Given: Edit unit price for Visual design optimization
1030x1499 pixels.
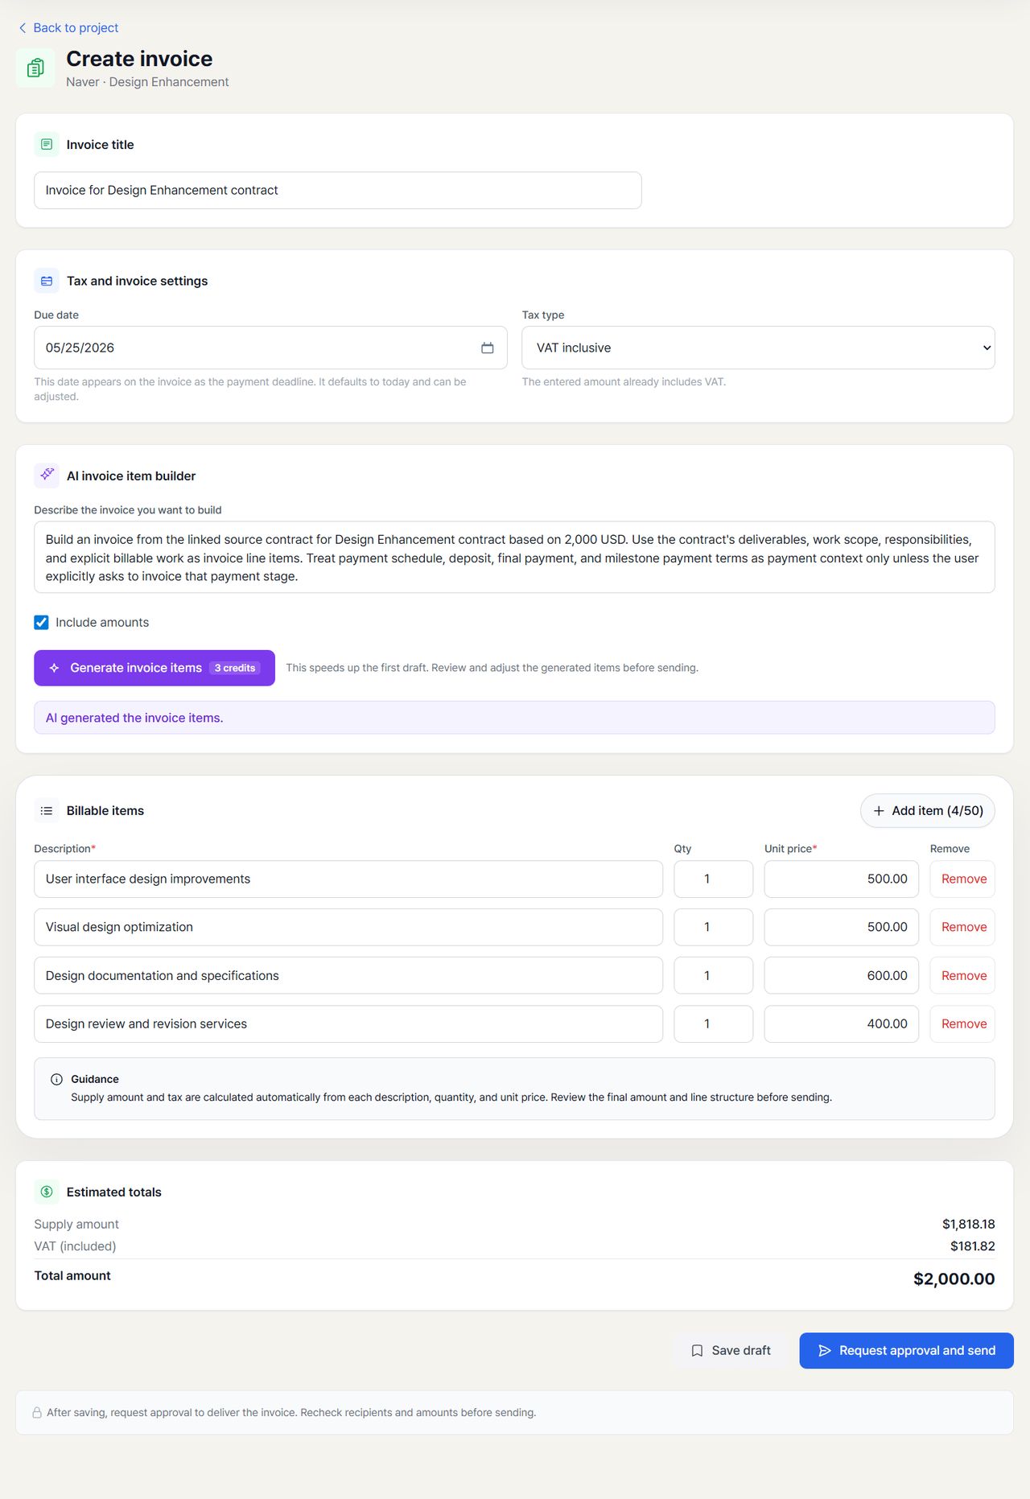Looking at the screenshot, I should (841, 927).
